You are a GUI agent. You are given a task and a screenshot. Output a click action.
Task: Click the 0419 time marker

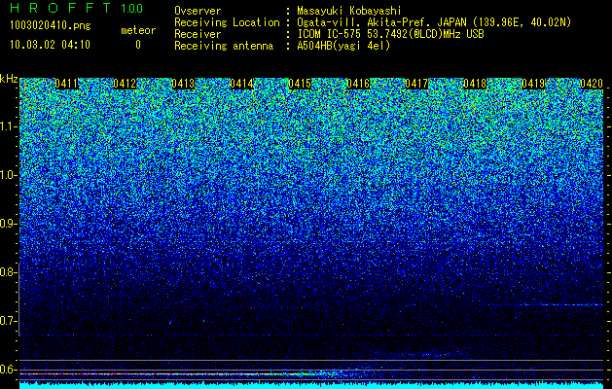[x=533, y=84]
